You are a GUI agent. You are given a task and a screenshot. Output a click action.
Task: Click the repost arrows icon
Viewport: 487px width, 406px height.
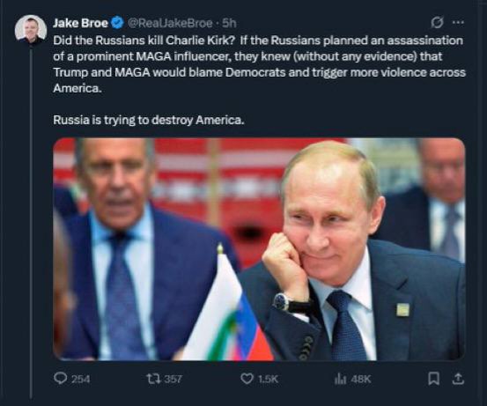153,379
